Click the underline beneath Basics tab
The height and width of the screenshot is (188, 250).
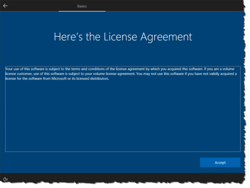82,11
